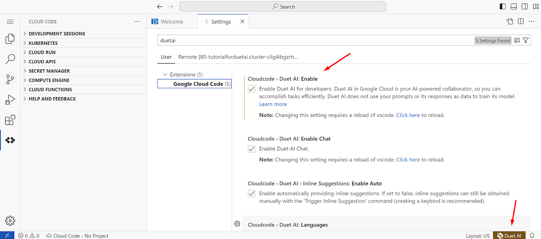
Task: Select Google Cloud Code (5) tree item
Action: click(194, 84)
